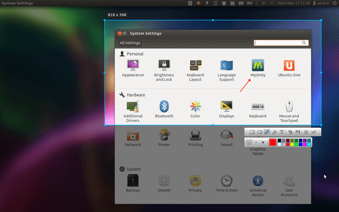Cancel the screenshot with the X icon

point(306,132)
